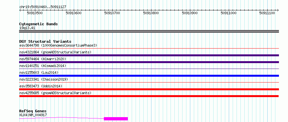This screenshot has height=122, width=288.
Task: Open variant nsv3223341 (Chaisson2019)
Action: coord(44,79)
